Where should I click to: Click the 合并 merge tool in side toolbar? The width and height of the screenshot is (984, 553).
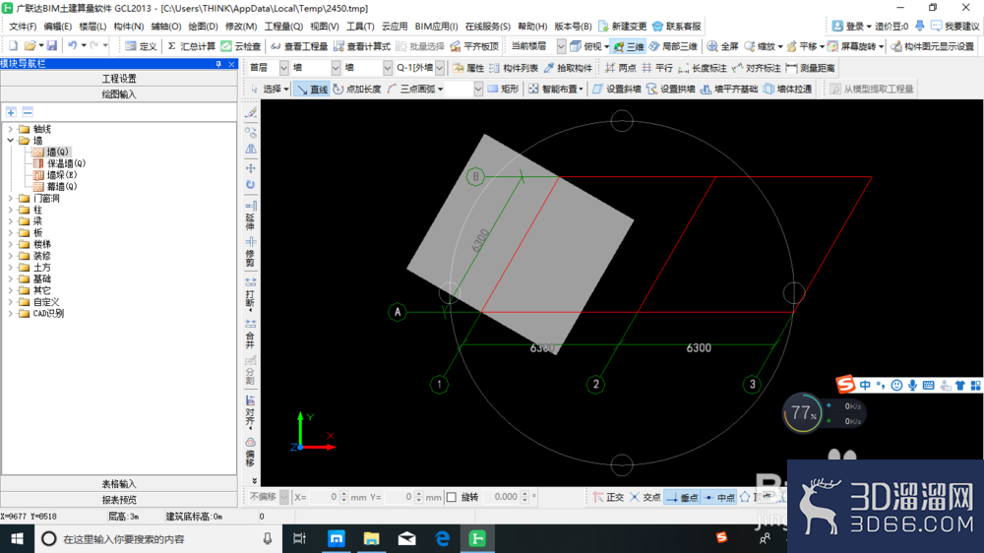250,334
